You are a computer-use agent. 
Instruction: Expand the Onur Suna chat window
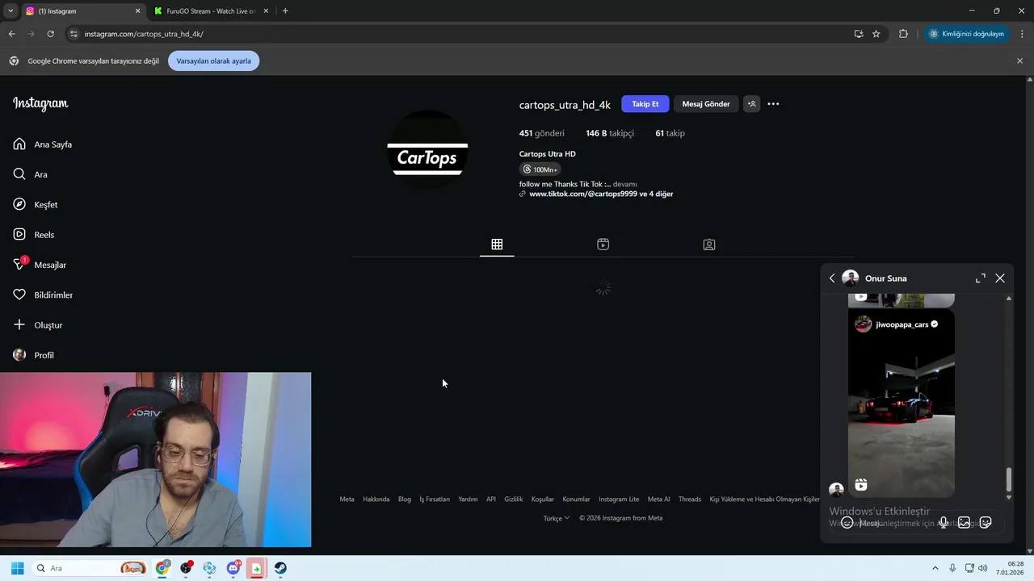tap(980, 278)
